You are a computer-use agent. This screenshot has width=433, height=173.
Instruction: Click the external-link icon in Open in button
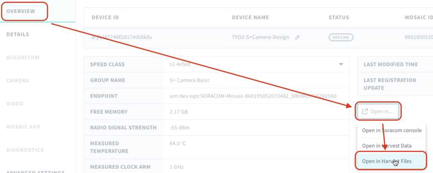pyautogui.click(x=365, y=111)
